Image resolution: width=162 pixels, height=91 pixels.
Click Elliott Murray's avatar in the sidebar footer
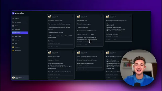coord(13,78)
